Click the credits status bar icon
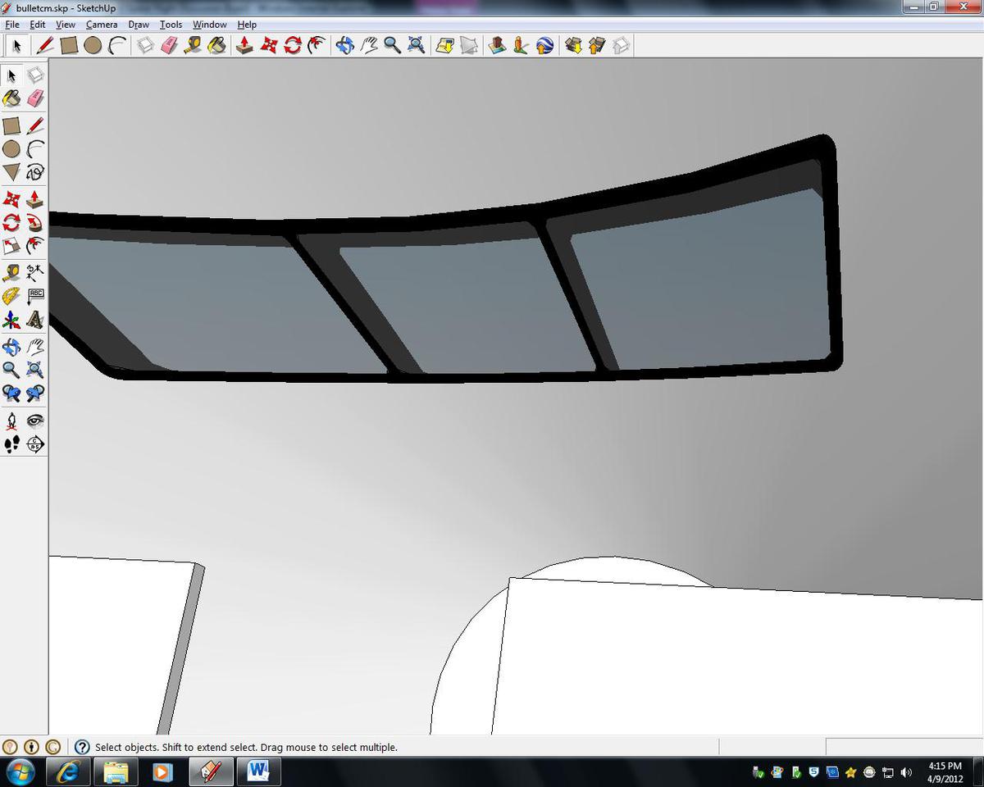984x787 pixels. (x=31, y=747)
